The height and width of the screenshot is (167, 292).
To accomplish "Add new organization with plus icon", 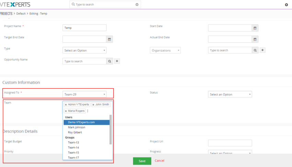I will (262, 50).
